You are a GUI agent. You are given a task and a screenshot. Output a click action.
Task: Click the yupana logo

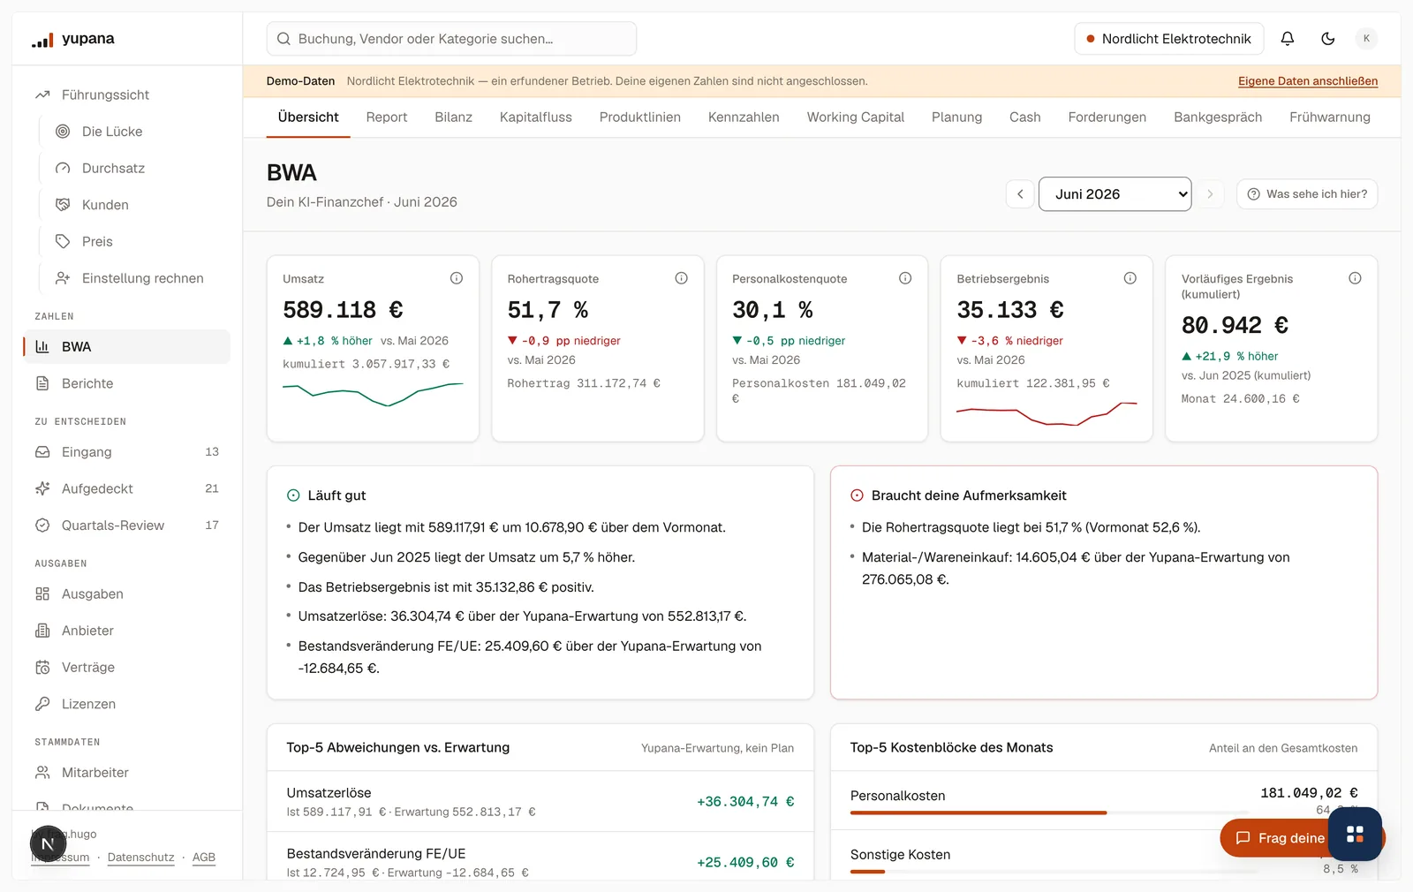coord(73,39)
